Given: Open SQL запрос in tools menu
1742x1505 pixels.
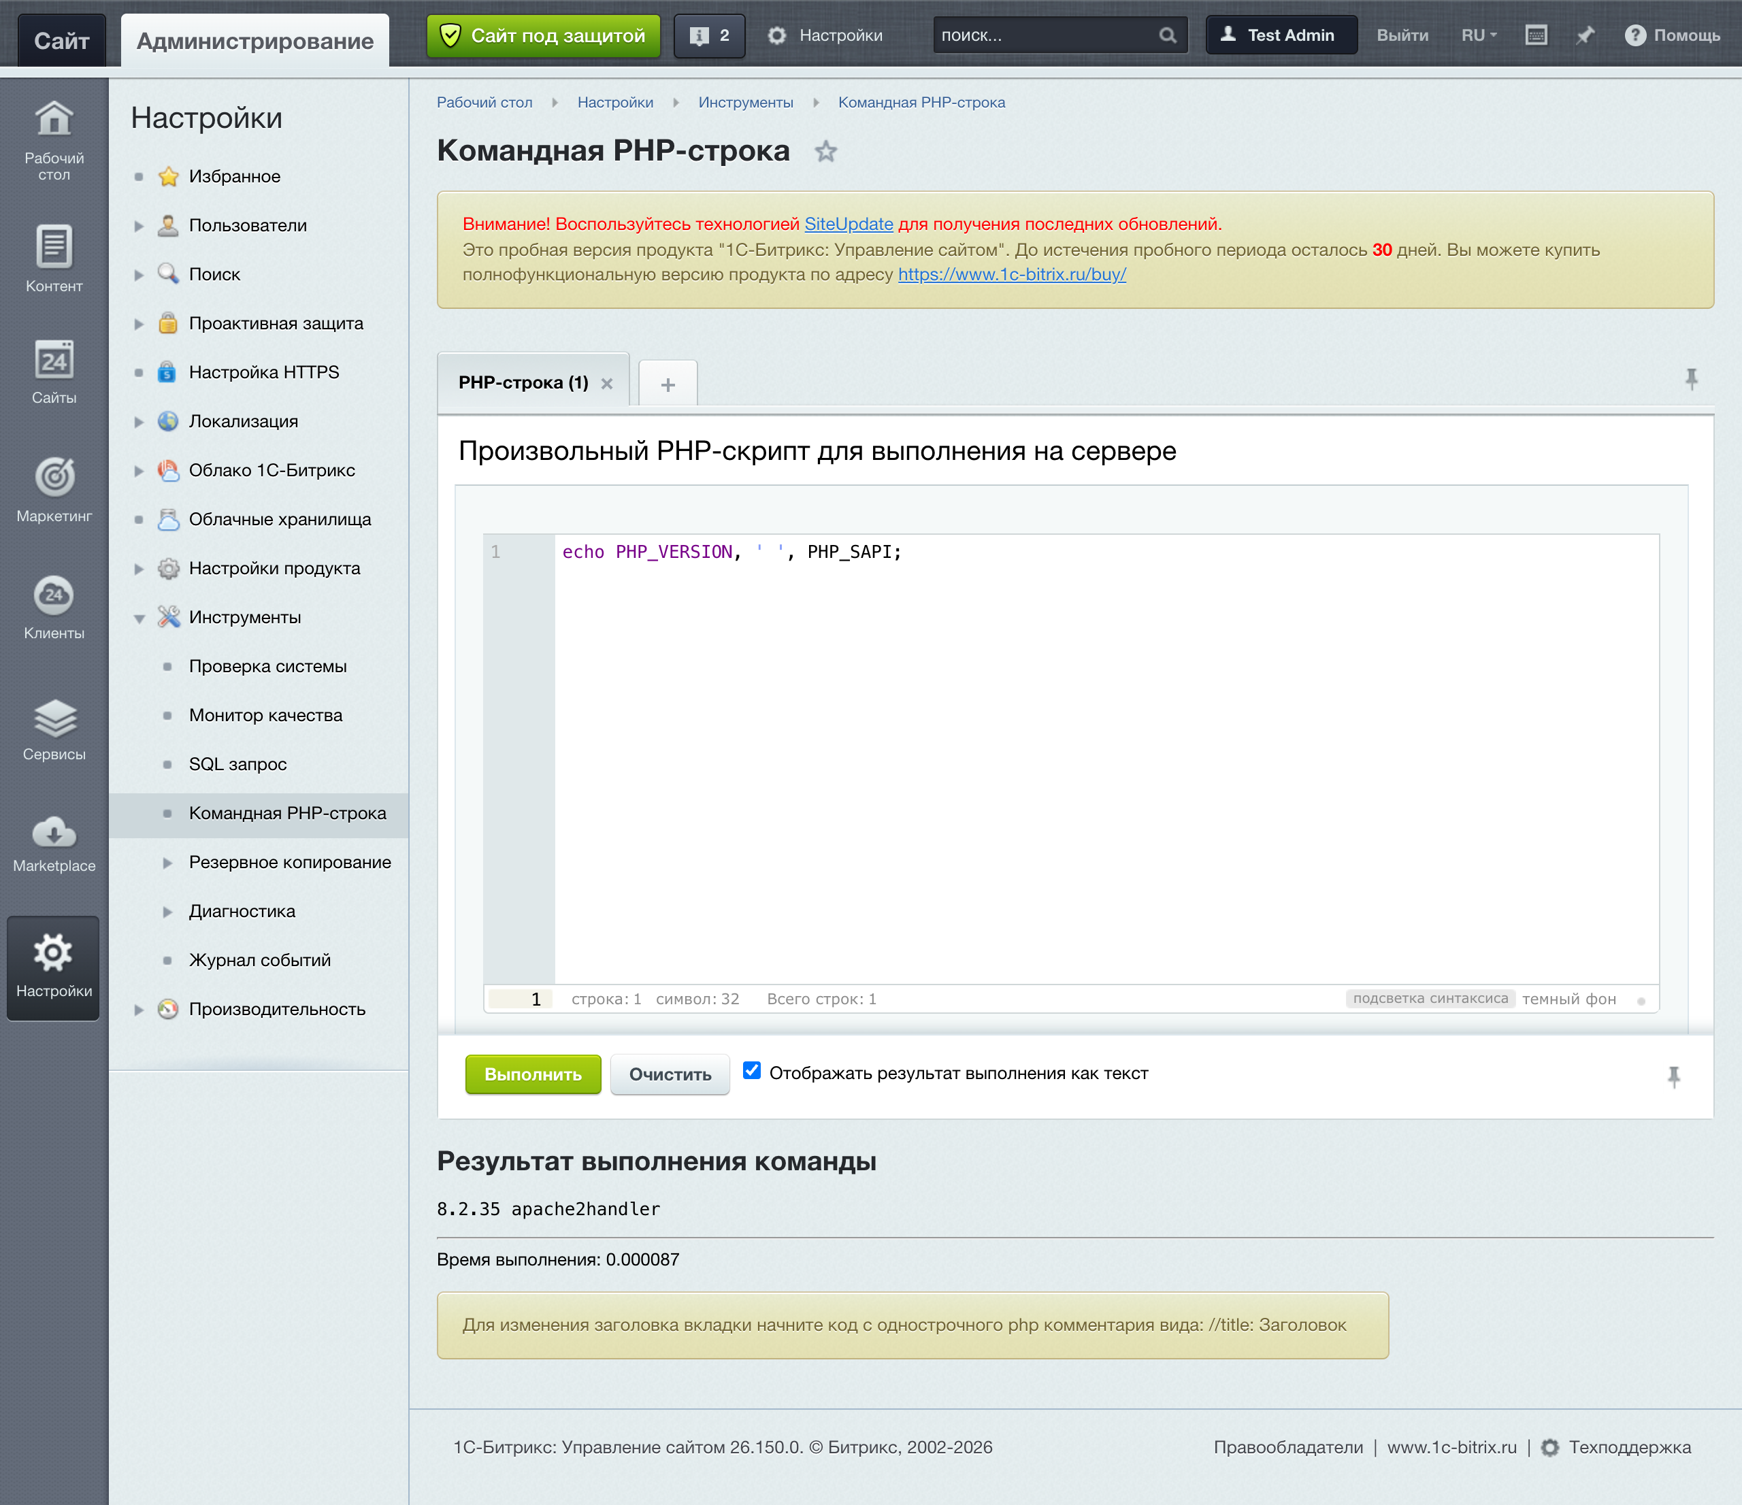Looking at the screenshot, I should [238, 764].
